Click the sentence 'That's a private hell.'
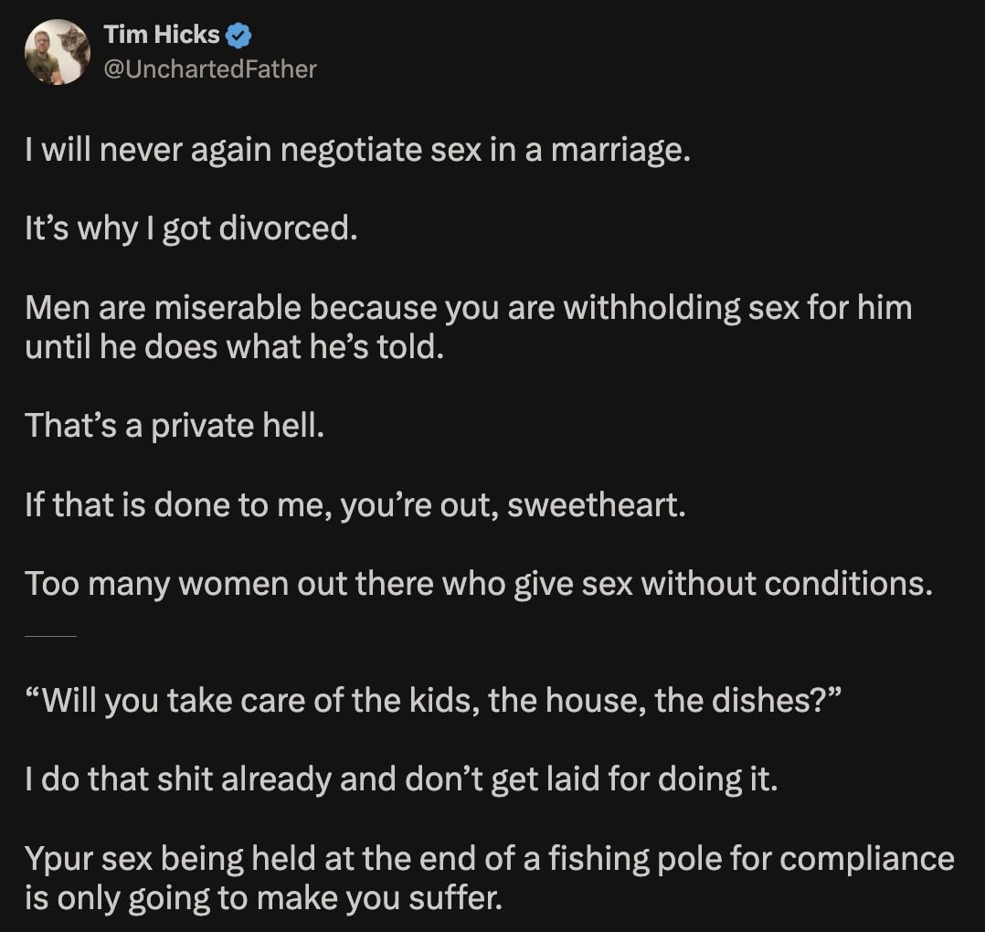The height and width of the screenshot is (932, 985). coord(175,425)
